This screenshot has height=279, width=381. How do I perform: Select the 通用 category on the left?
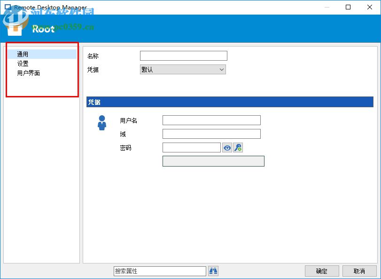[x=21, y=54]
